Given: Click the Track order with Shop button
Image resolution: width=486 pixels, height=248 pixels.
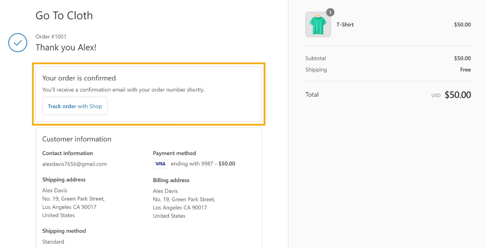Looking at the screenshot, I should (x=75, y=106).
